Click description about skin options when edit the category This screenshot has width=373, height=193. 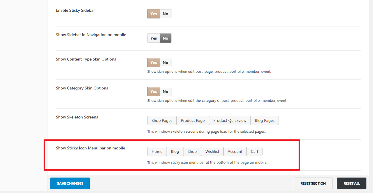(x=217, y=101)
